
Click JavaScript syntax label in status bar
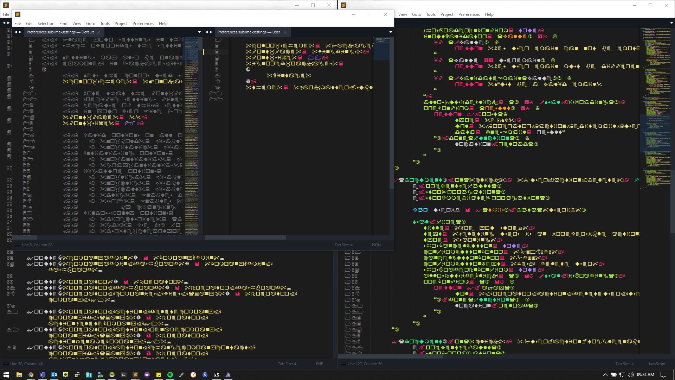tap(656, 364)
